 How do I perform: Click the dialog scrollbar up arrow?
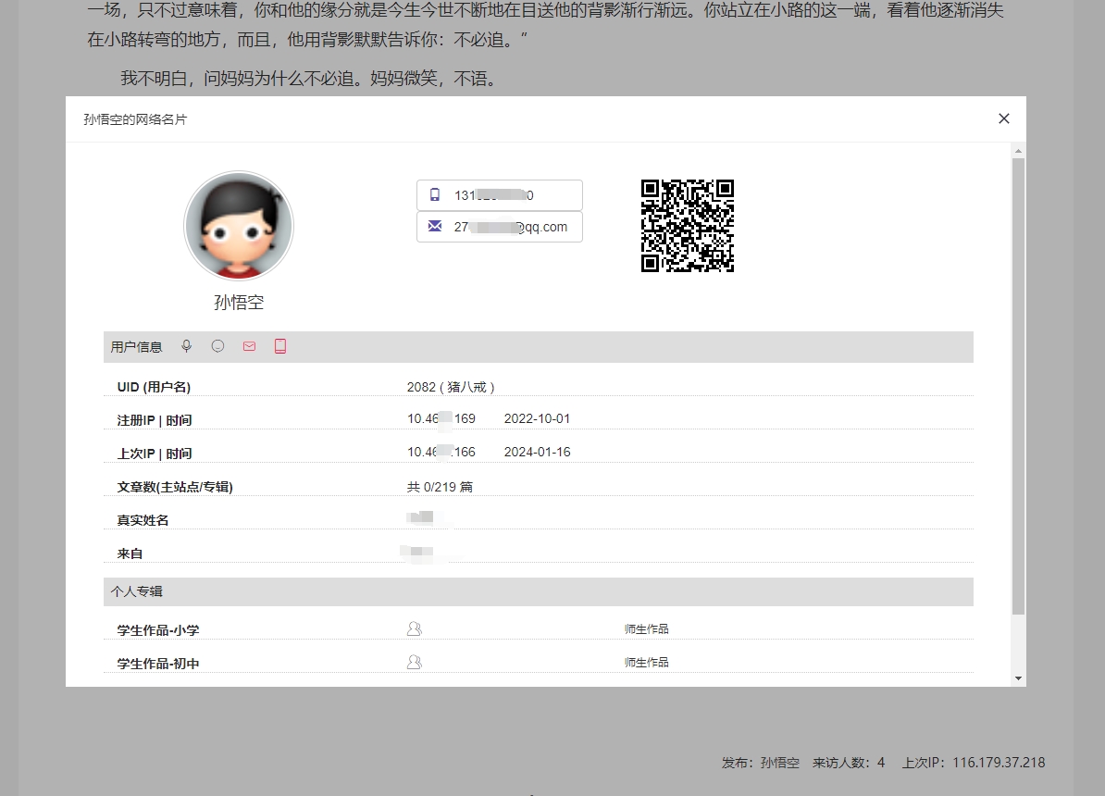[x=1018, y=151]
